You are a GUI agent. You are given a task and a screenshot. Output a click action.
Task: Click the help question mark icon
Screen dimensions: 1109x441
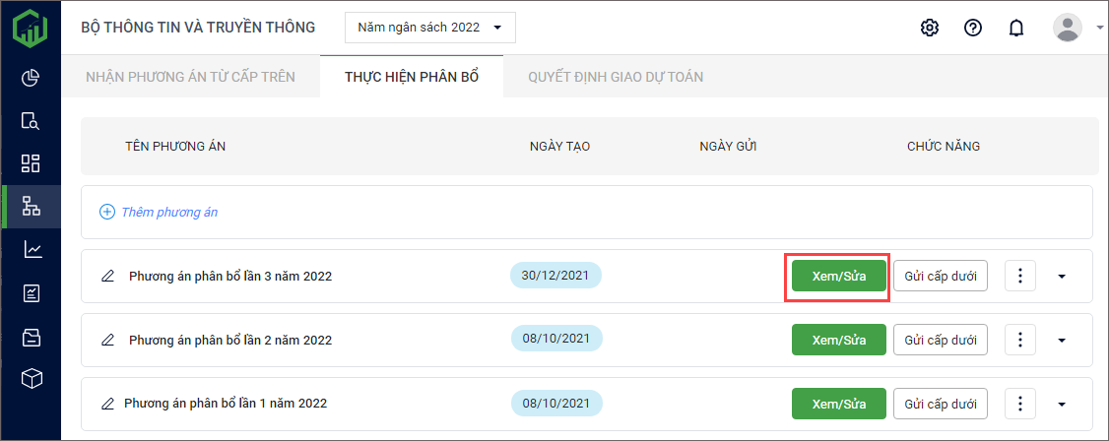(972, 28)
